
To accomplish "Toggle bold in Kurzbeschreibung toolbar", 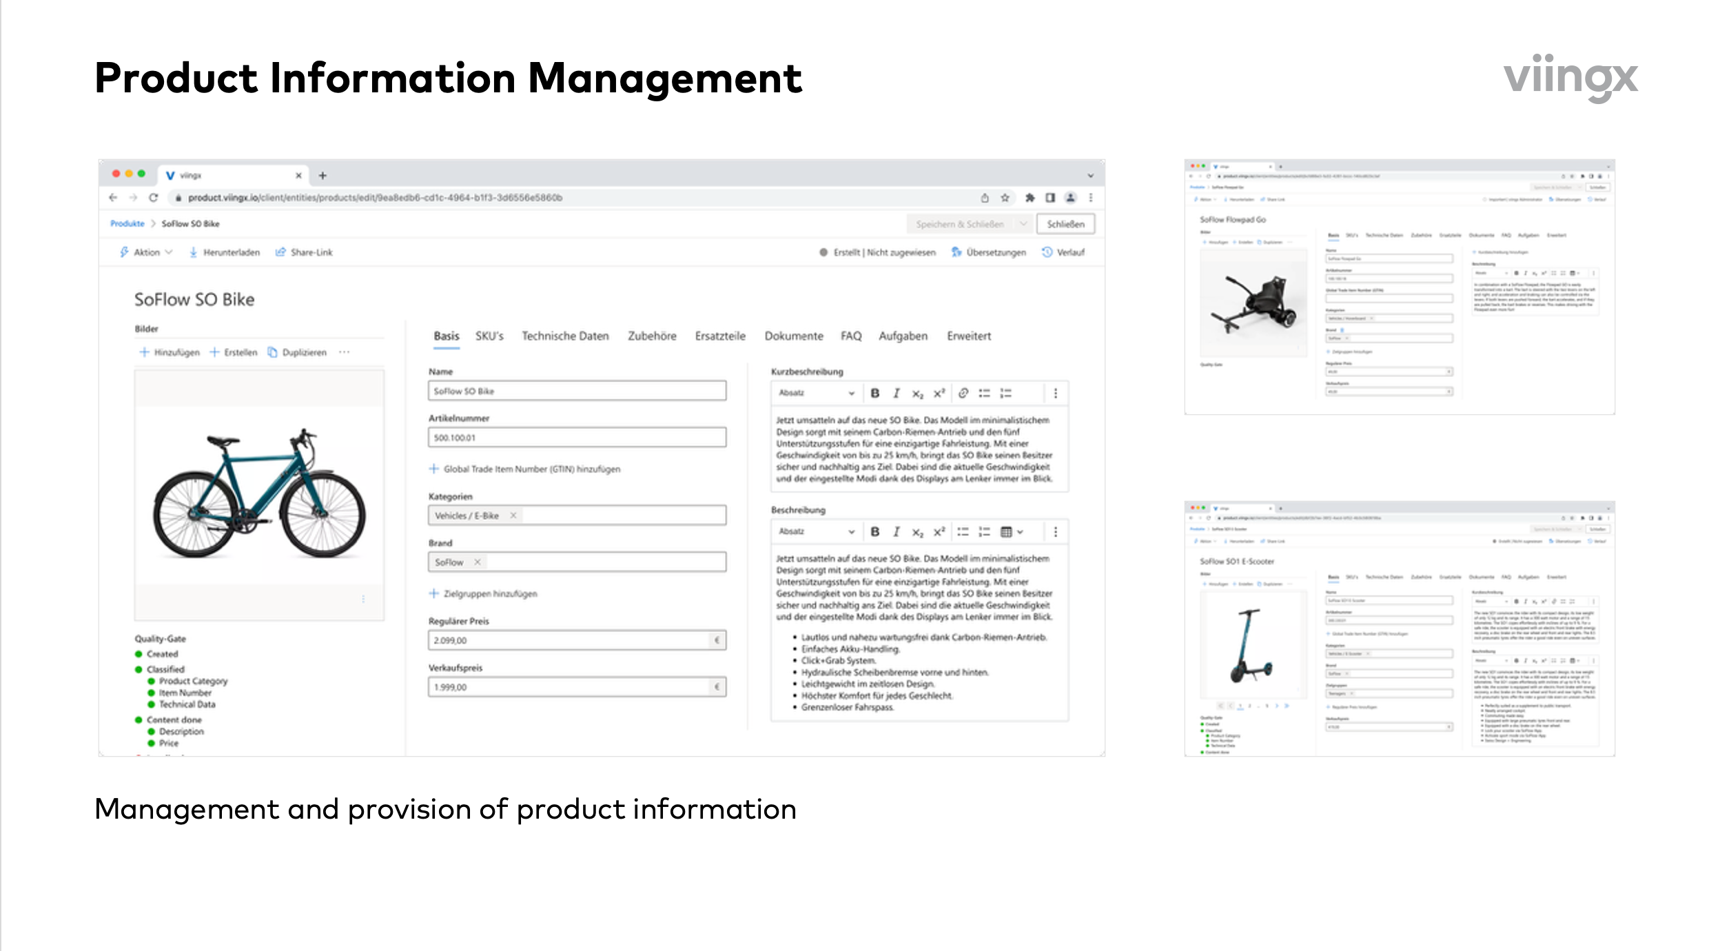I will [874, 393].
